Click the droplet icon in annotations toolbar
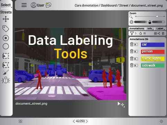 point(141,33)
